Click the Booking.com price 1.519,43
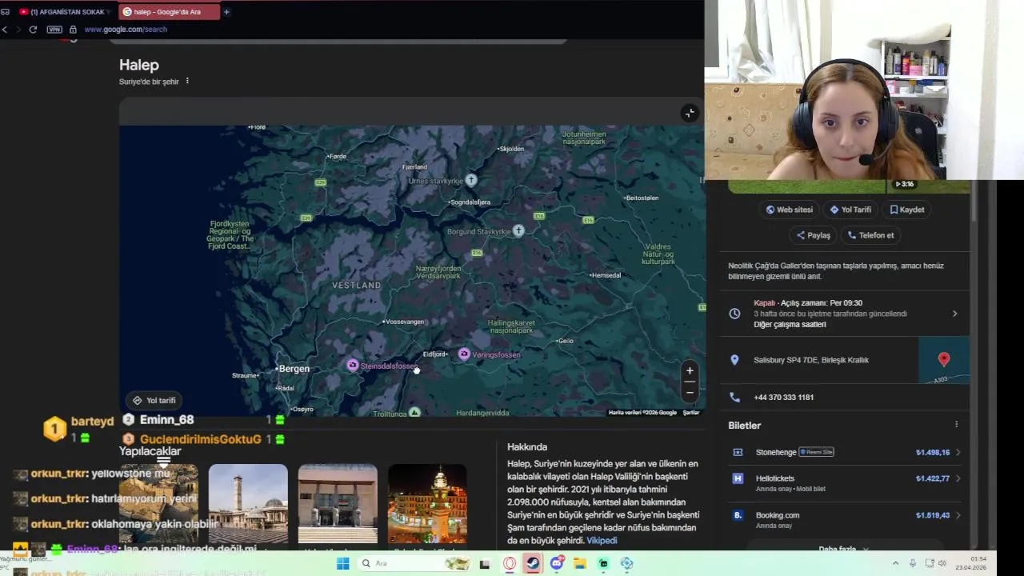Image resolution: width=1024 pixels, height=576 pixels. [933, 515]
